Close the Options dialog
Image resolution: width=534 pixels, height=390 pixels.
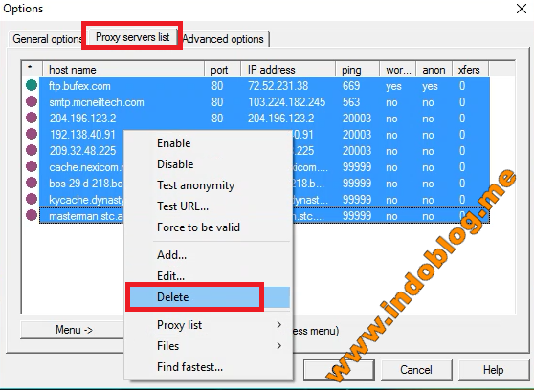click(x=521, y=9)
